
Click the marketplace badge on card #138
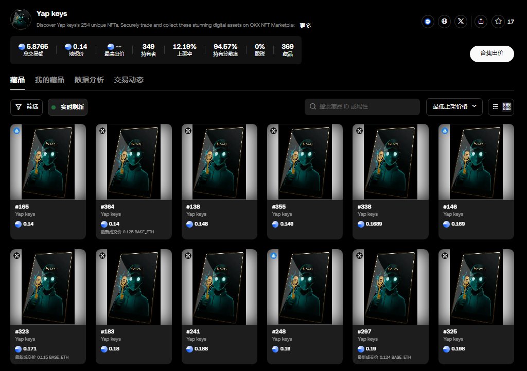pos(188,131)
